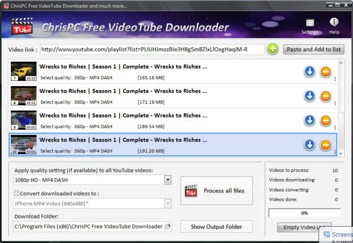The image size is (353, 243).
Task: Enable Convert downloaded videos to checkbox
Action: [x=17, y=193]
